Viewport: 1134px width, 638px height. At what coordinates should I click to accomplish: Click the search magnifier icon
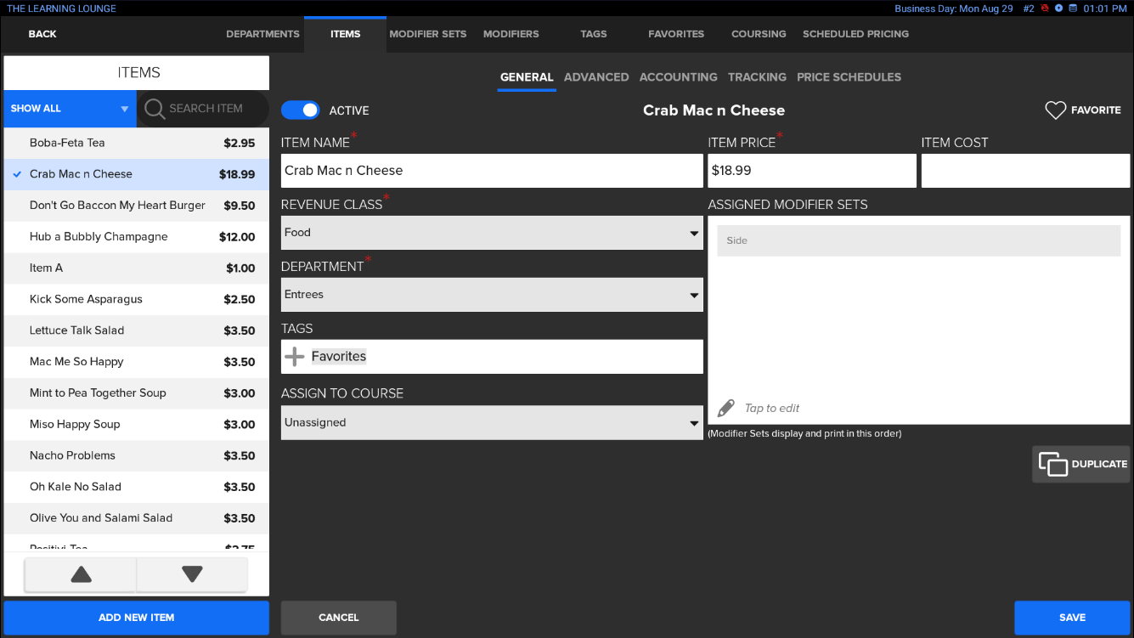point(154,109)
